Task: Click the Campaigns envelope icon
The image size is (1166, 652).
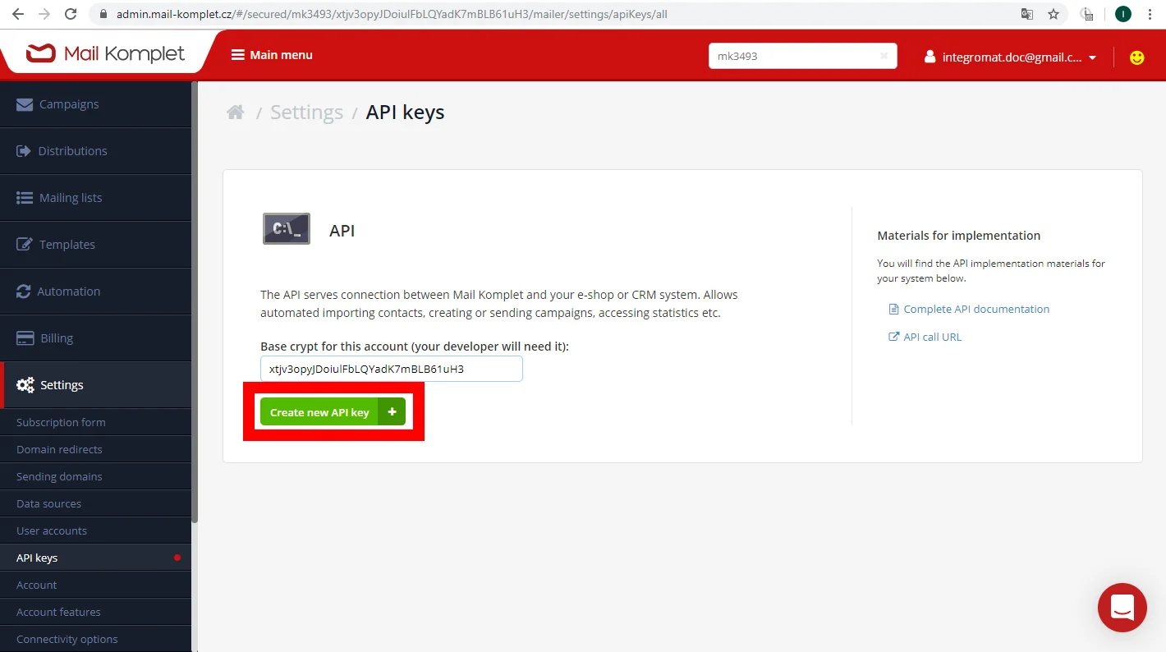Action: [x=25, y=104]
